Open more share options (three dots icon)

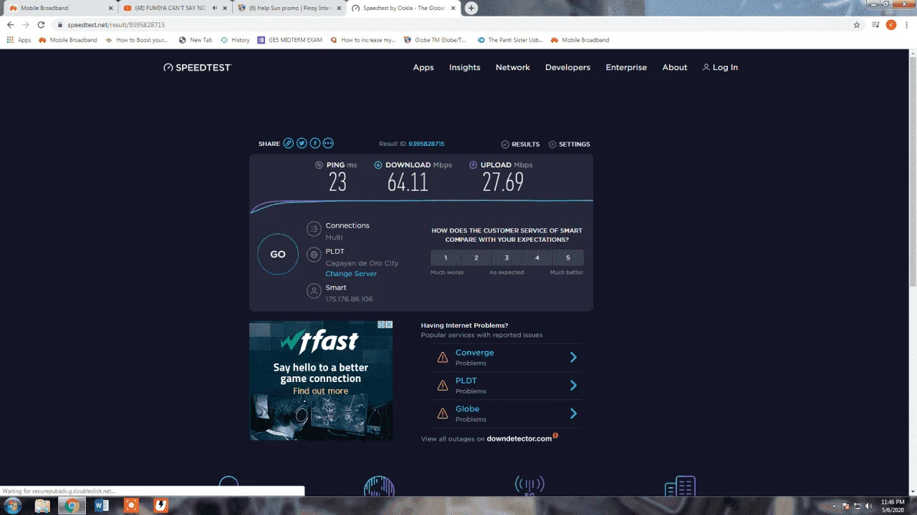[328, 144]
